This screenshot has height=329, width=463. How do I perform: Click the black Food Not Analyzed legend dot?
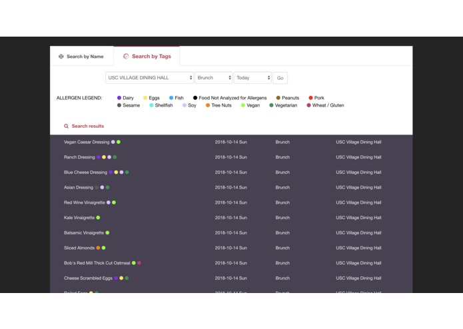[195, 98]
